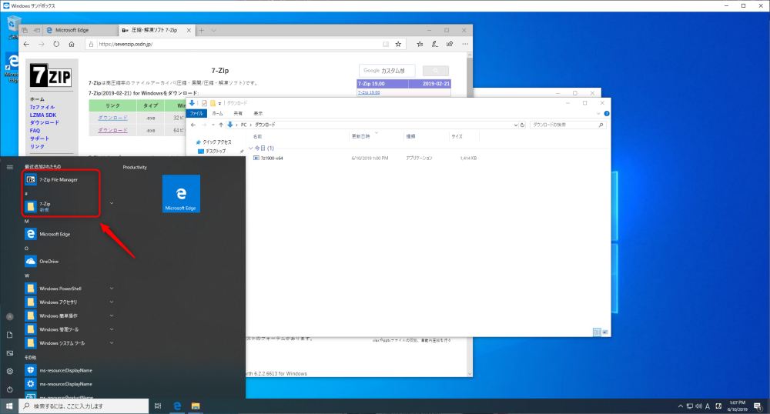Open FAQ link in 7-Zip site sidebar
Screen dimensions: 770x414
coord(35,131)
